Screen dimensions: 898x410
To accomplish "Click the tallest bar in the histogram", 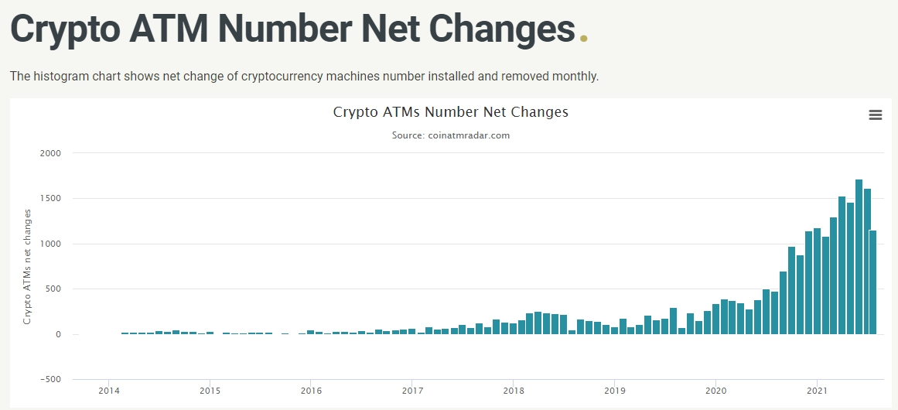I will [x=859, y=257].
